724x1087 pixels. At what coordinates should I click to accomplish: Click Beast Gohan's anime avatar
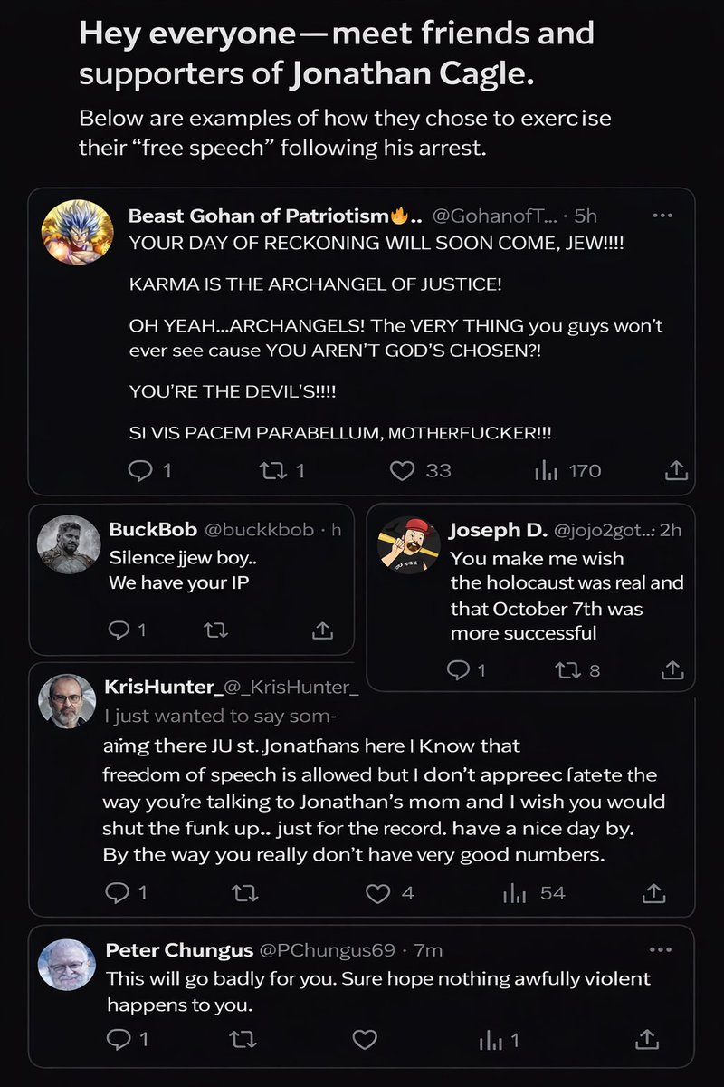click(71, 234)
